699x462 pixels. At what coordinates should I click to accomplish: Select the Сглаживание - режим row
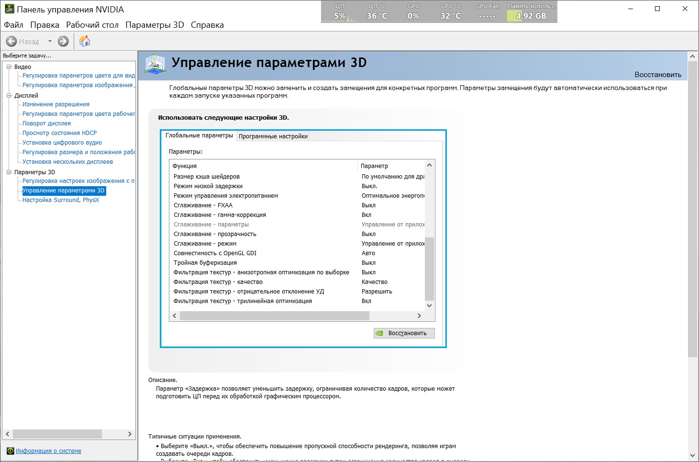(x=298, y=244)
